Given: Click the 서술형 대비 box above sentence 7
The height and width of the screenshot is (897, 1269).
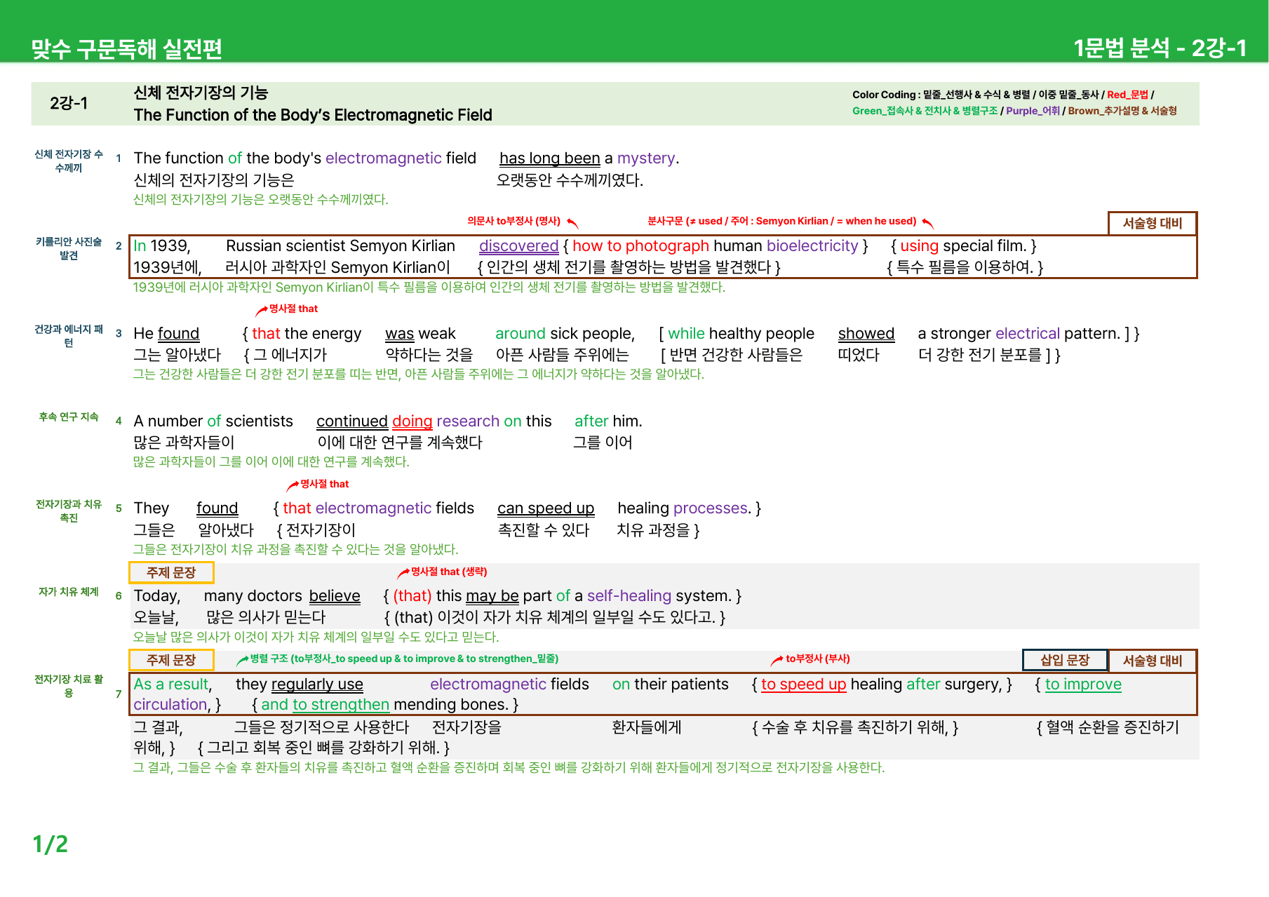Looking at the screenshot, I should click(1153, 661).
